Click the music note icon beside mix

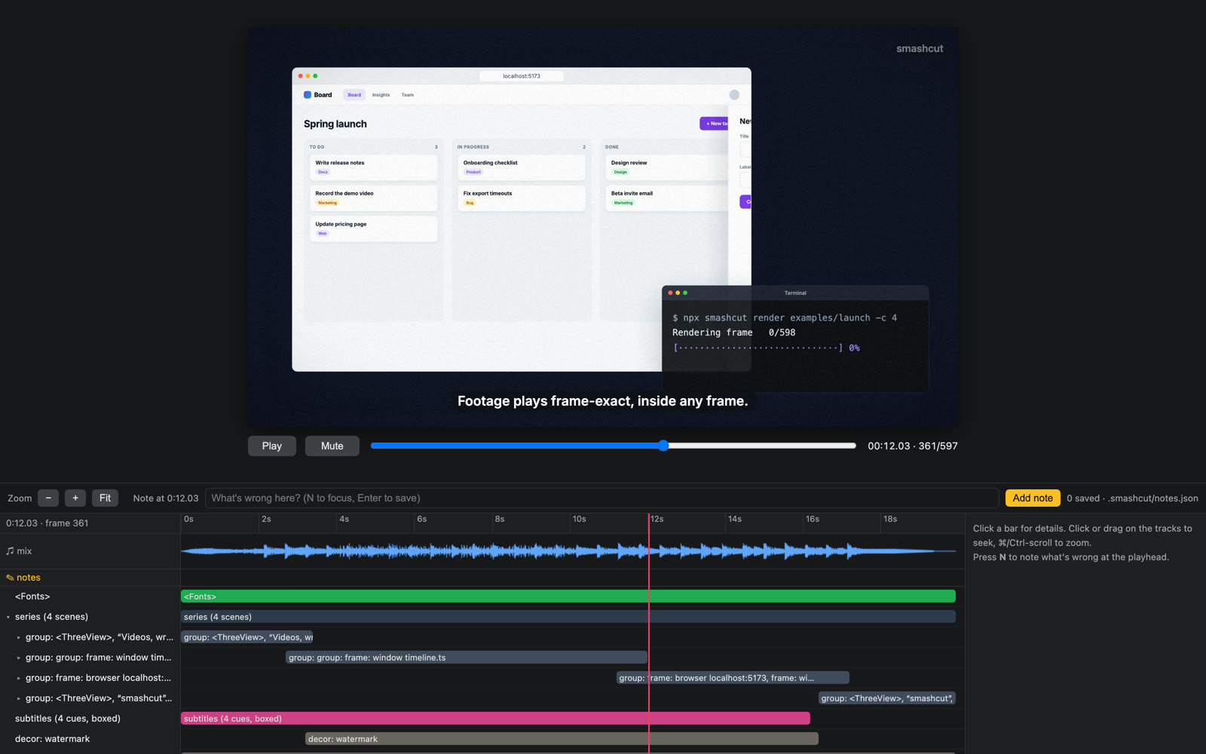[10, 551]
